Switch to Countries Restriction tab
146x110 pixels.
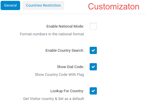[43, 5]
